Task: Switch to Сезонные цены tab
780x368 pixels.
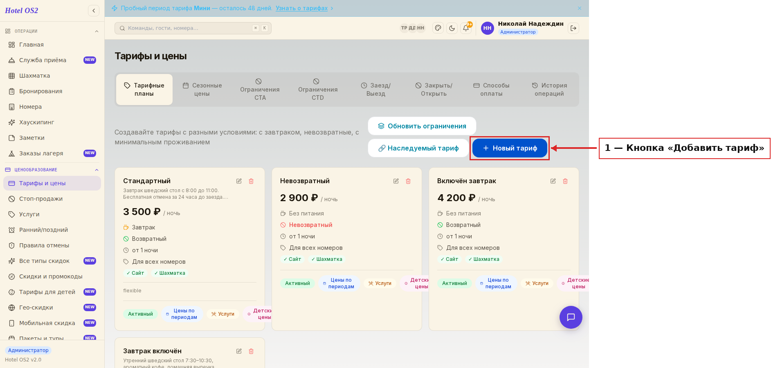Action: pyautogui.click(x=202, y=90)
